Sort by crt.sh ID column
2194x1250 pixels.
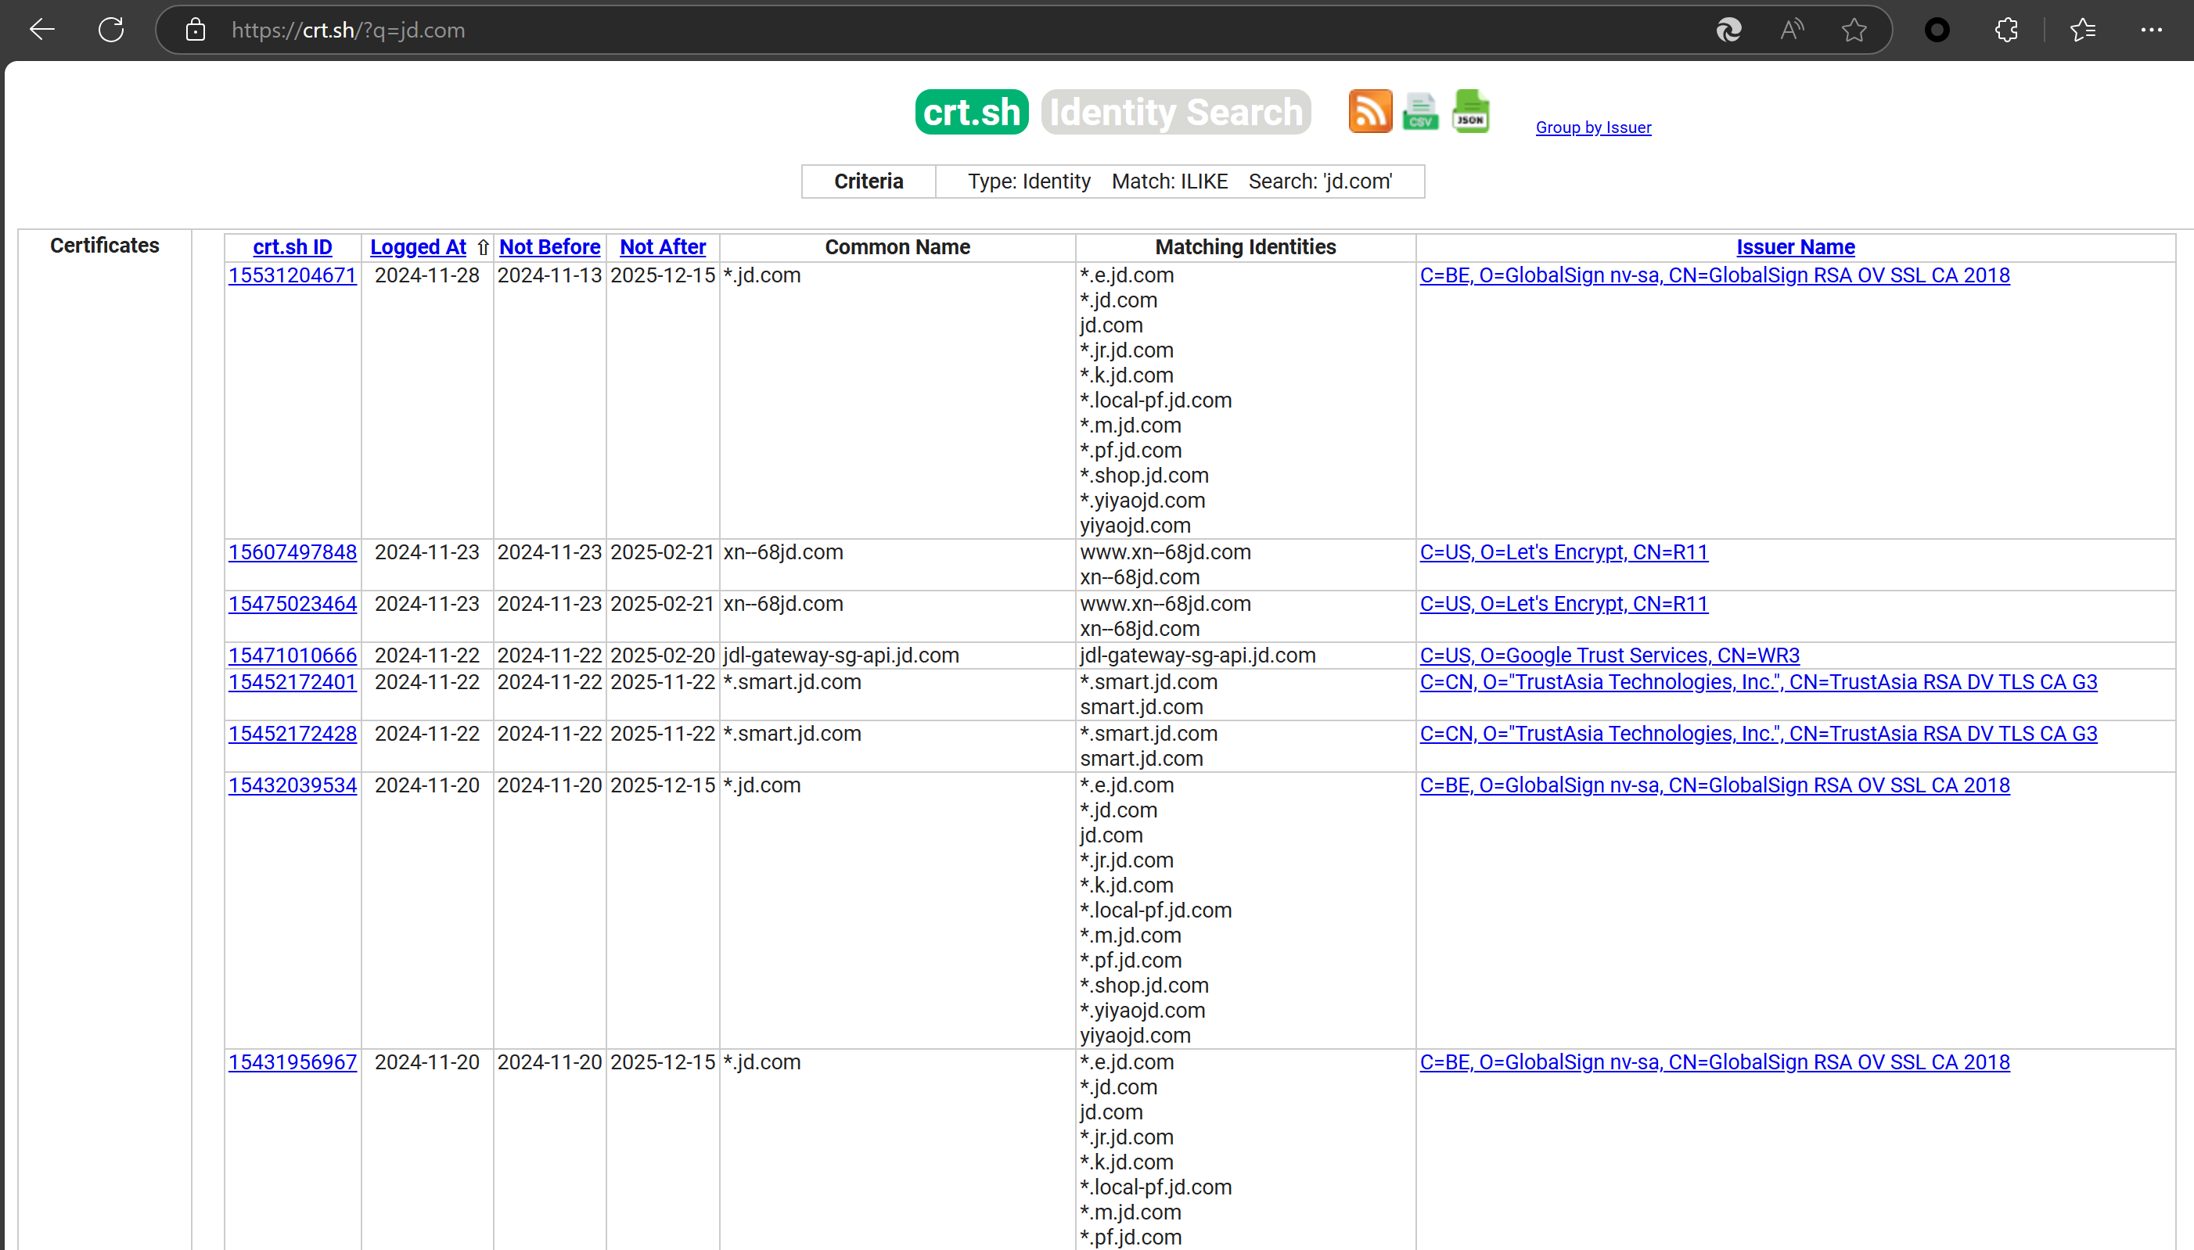coord(292,247)
